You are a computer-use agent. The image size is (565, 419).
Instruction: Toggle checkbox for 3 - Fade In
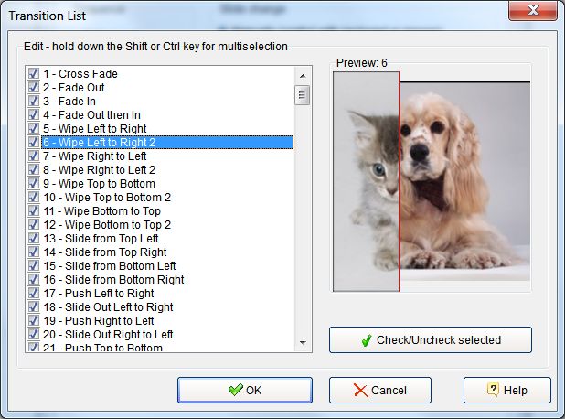[34, 101]
